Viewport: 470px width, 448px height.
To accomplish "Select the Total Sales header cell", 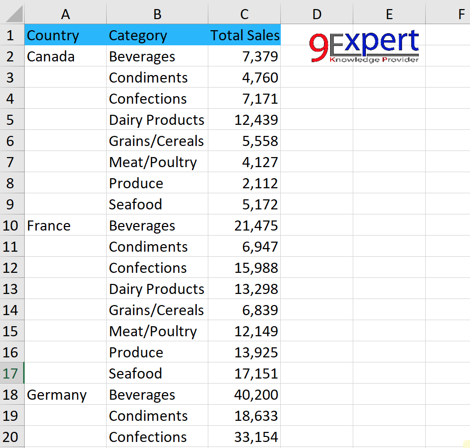I will [244, 35].
